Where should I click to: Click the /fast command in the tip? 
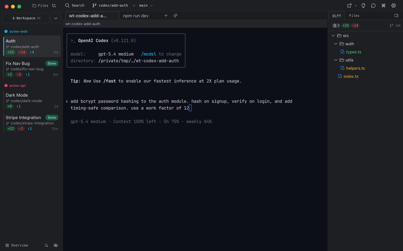(x=110, y=81)
